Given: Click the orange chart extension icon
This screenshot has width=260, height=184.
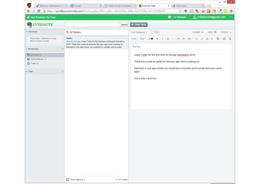Looking at the screenshot, I should [209, 11].
